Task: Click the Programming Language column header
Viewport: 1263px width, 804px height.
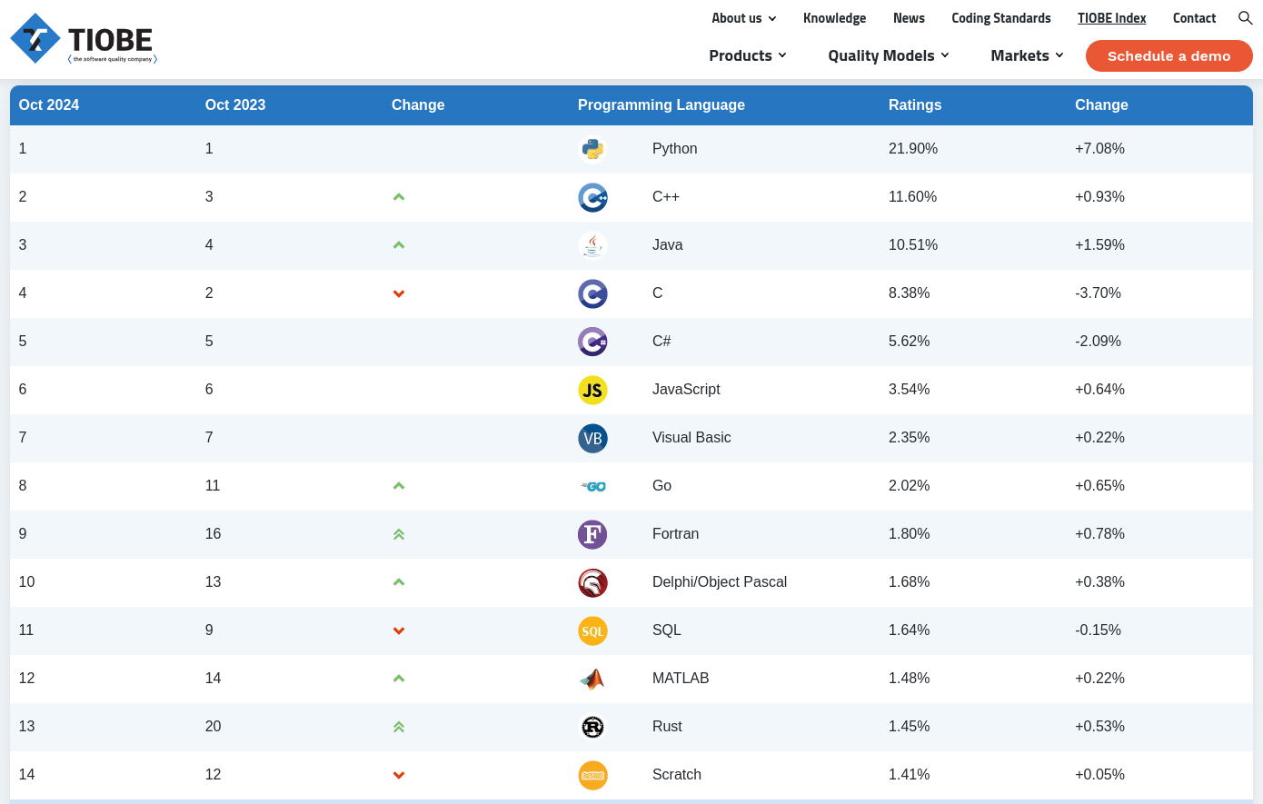Action: click(661, 105)
